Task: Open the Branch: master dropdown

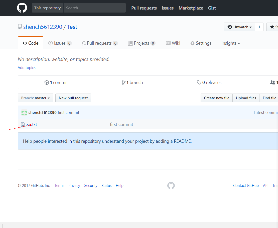Action: 36,98
